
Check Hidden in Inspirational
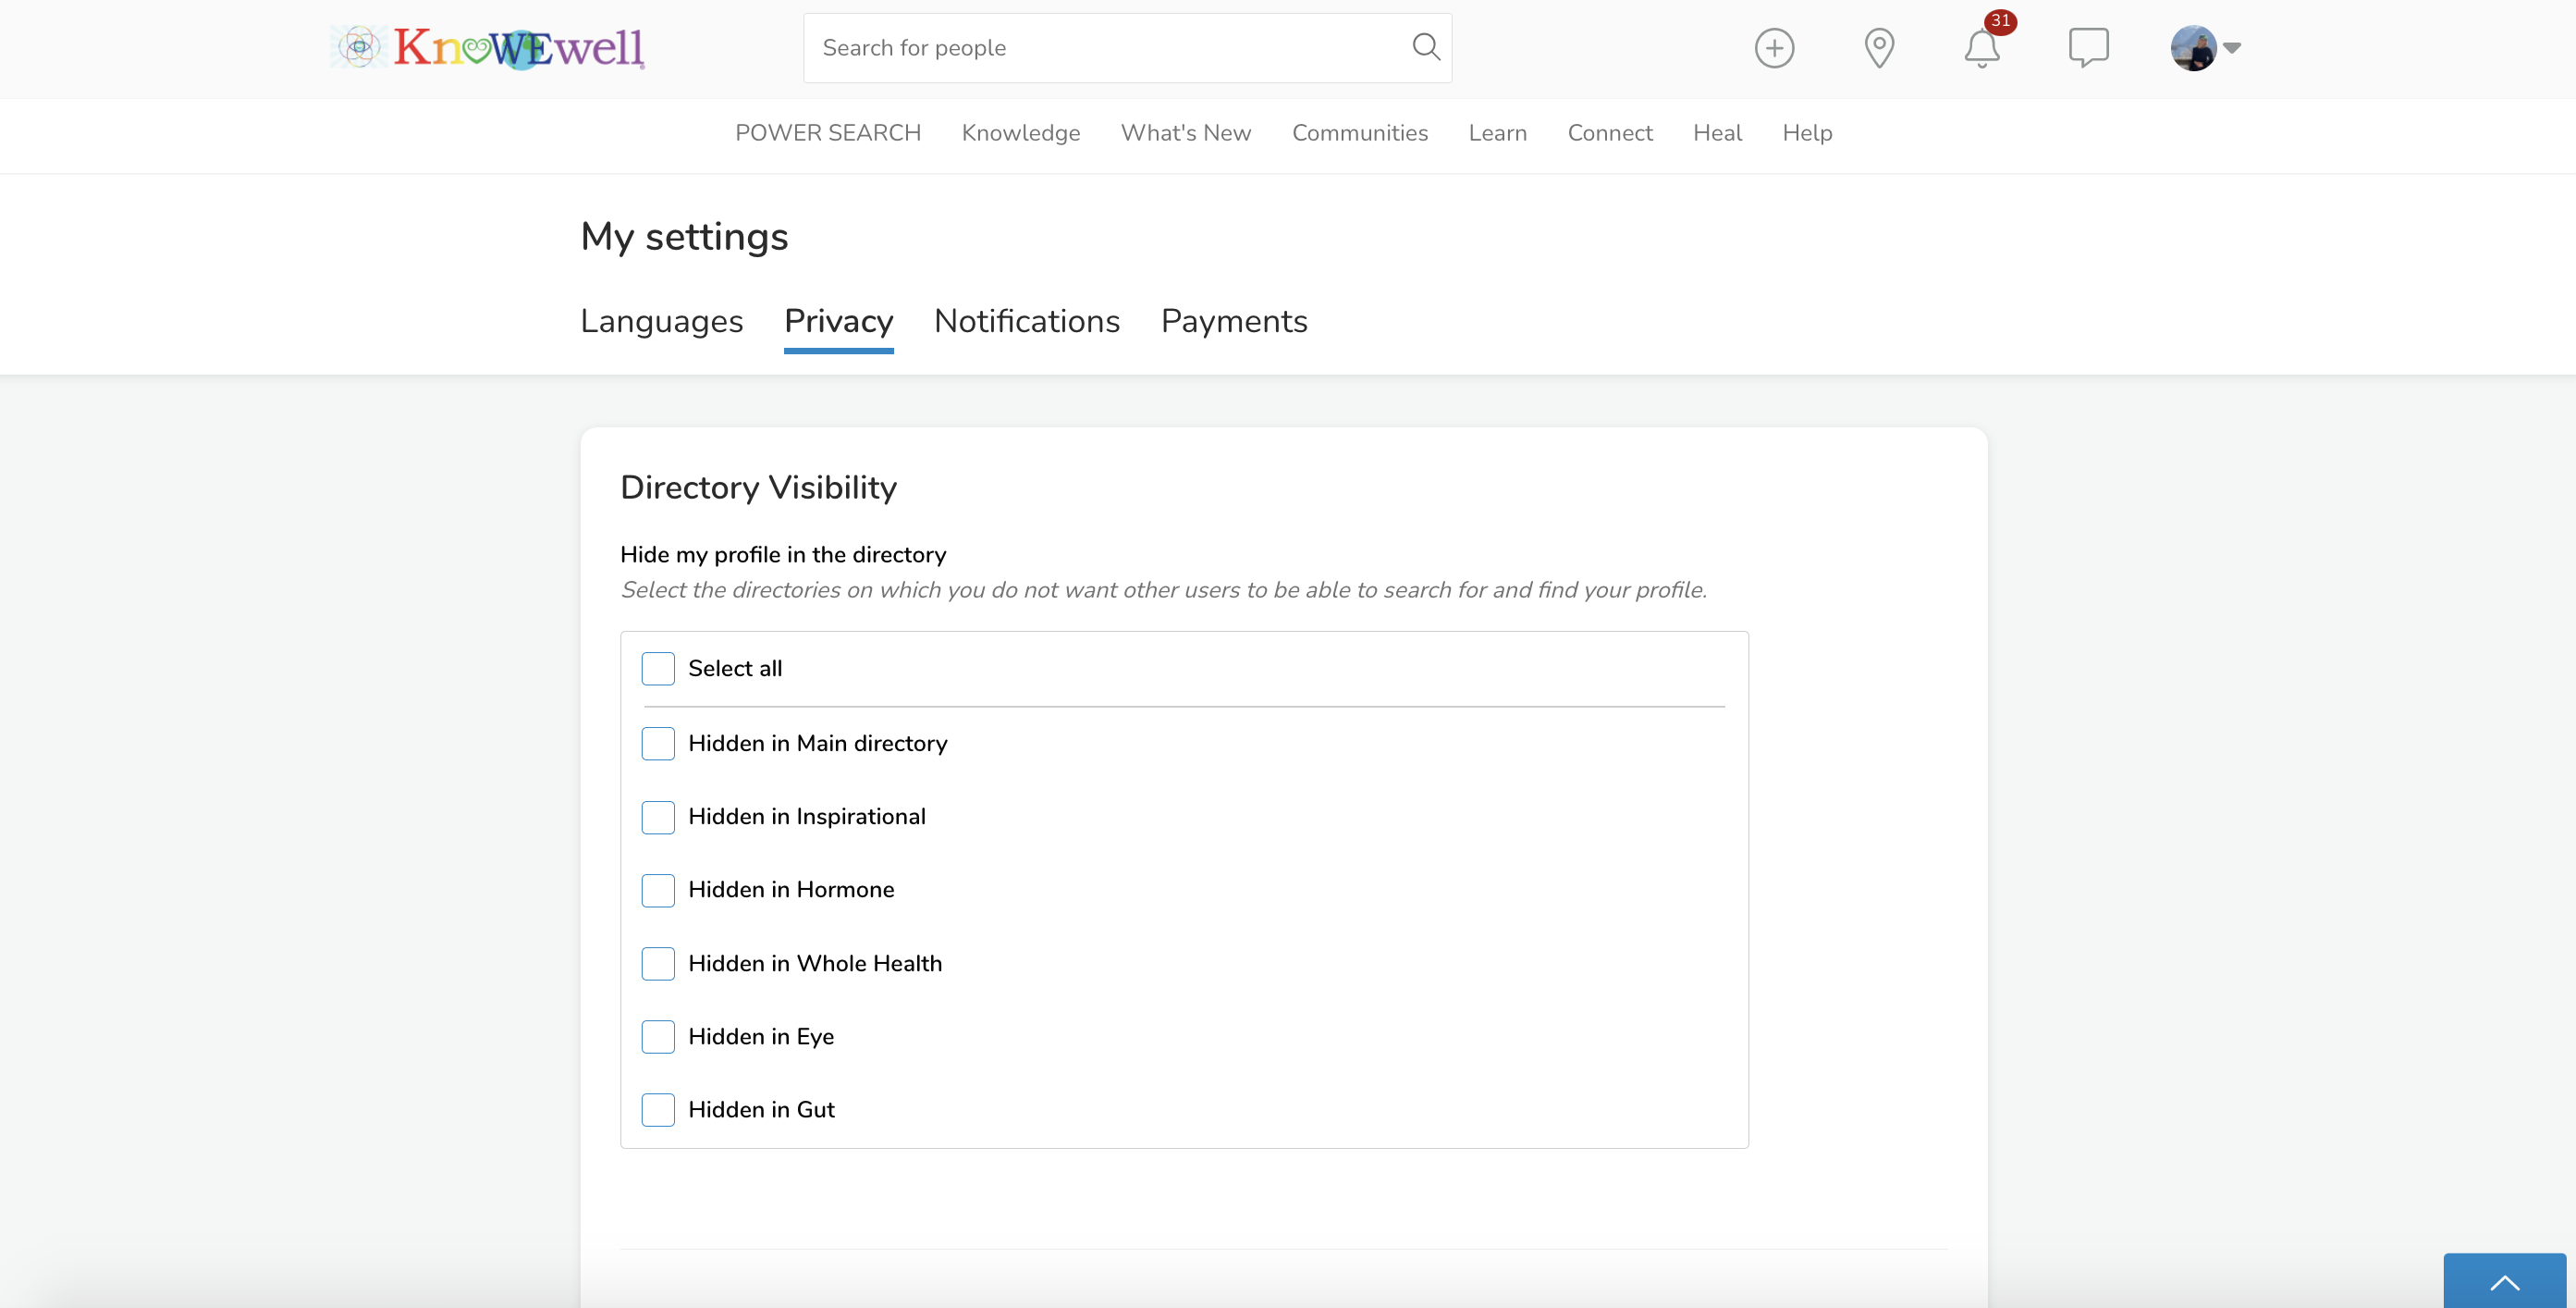(x=658, y=817)
